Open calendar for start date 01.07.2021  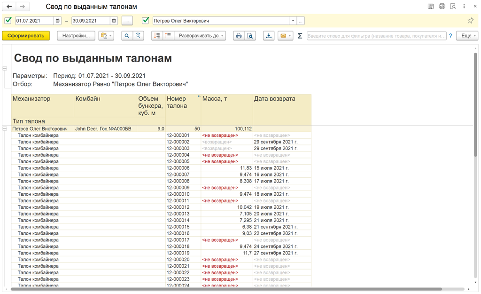[x=58, y=21]
